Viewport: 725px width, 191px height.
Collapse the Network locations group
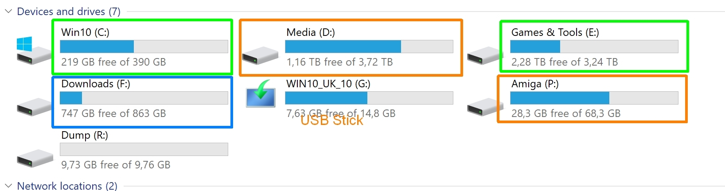8,185
